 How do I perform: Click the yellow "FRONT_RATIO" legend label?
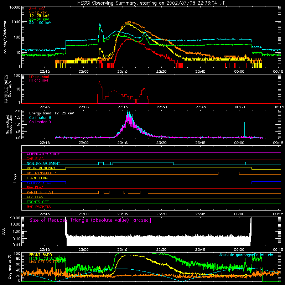click(x=41, y=255)
